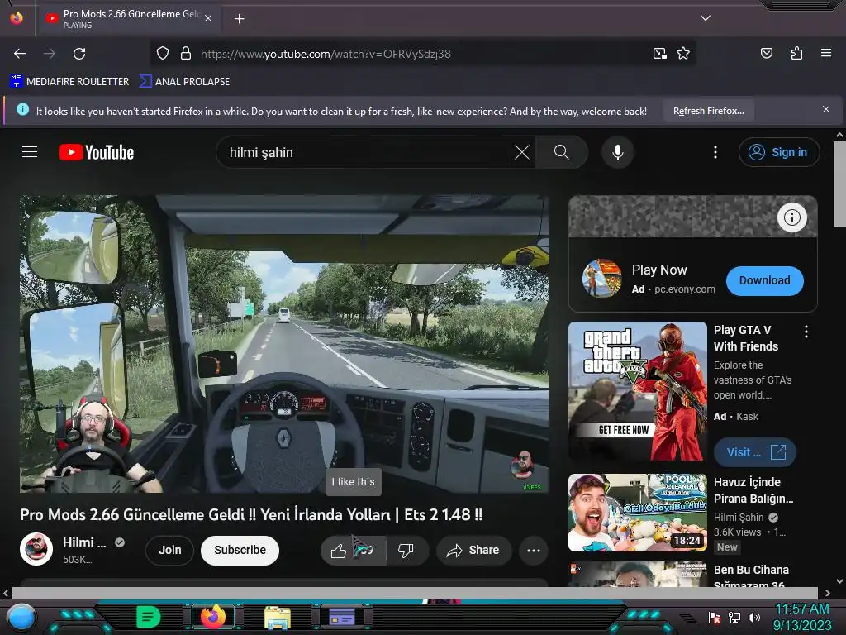Open the purple window app on taskbar

pos(341,616)
